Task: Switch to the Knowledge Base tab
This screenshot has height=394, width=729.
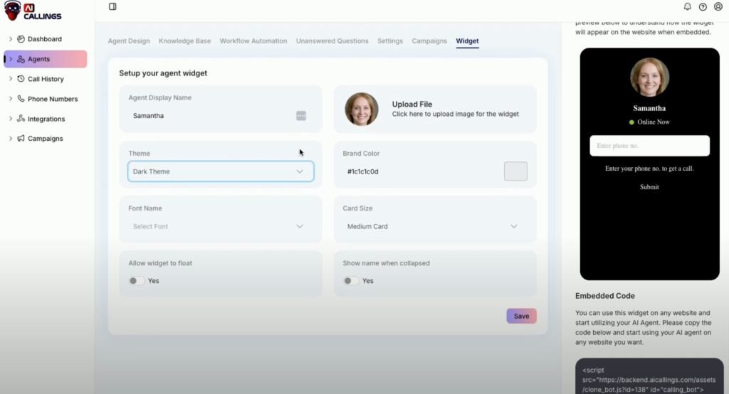Action: click(x=184, y=41)
